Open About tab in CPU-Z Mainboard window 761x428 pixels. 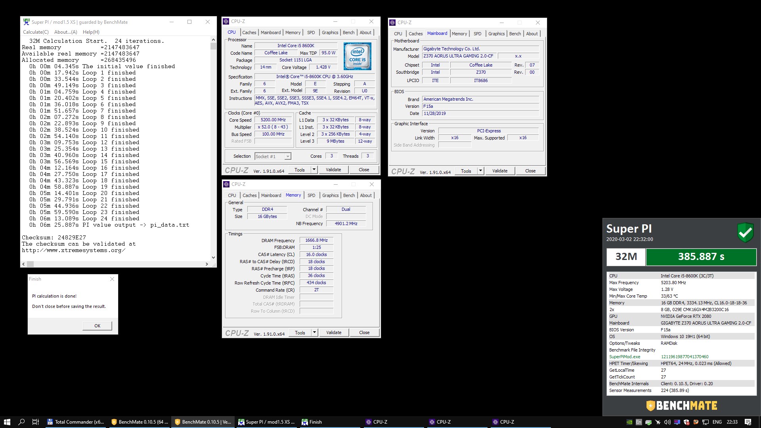pyautogui.click(x=532, y=34)
